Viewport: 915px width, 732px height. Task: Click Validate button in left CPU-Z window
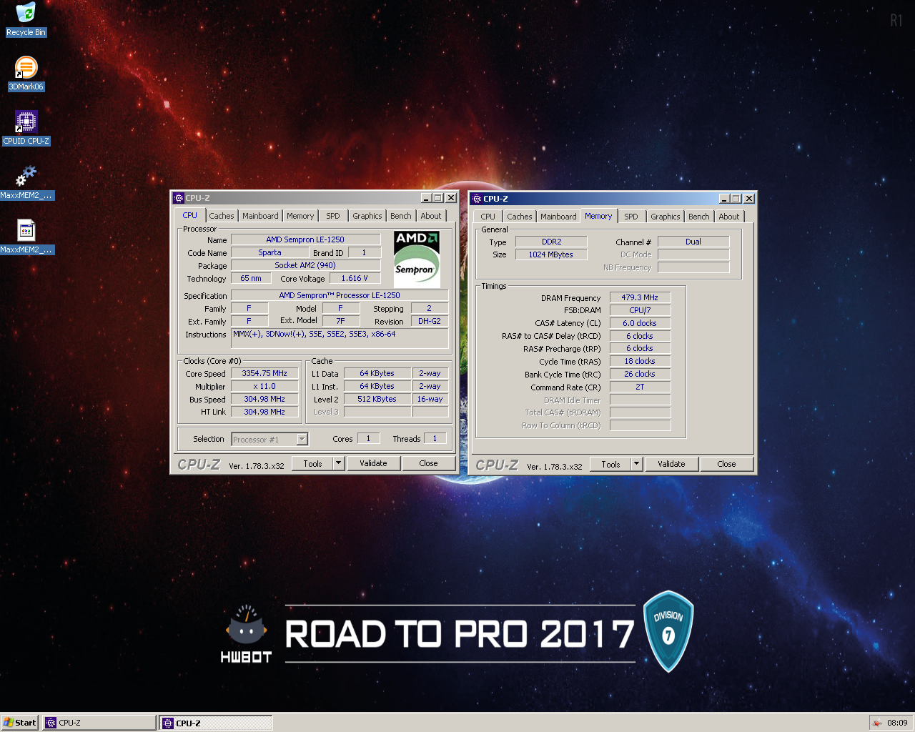[x=373, y=463]
